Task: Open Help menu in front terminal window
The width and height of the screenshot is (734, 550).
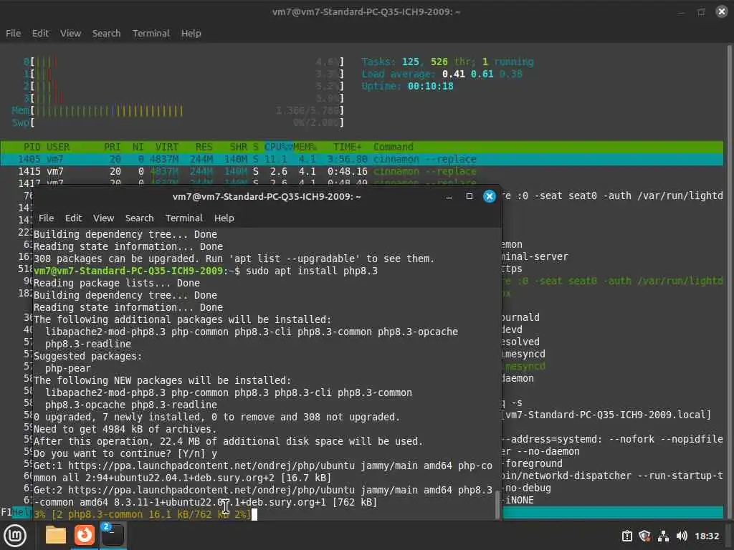Action: click(x=224, y=218)
